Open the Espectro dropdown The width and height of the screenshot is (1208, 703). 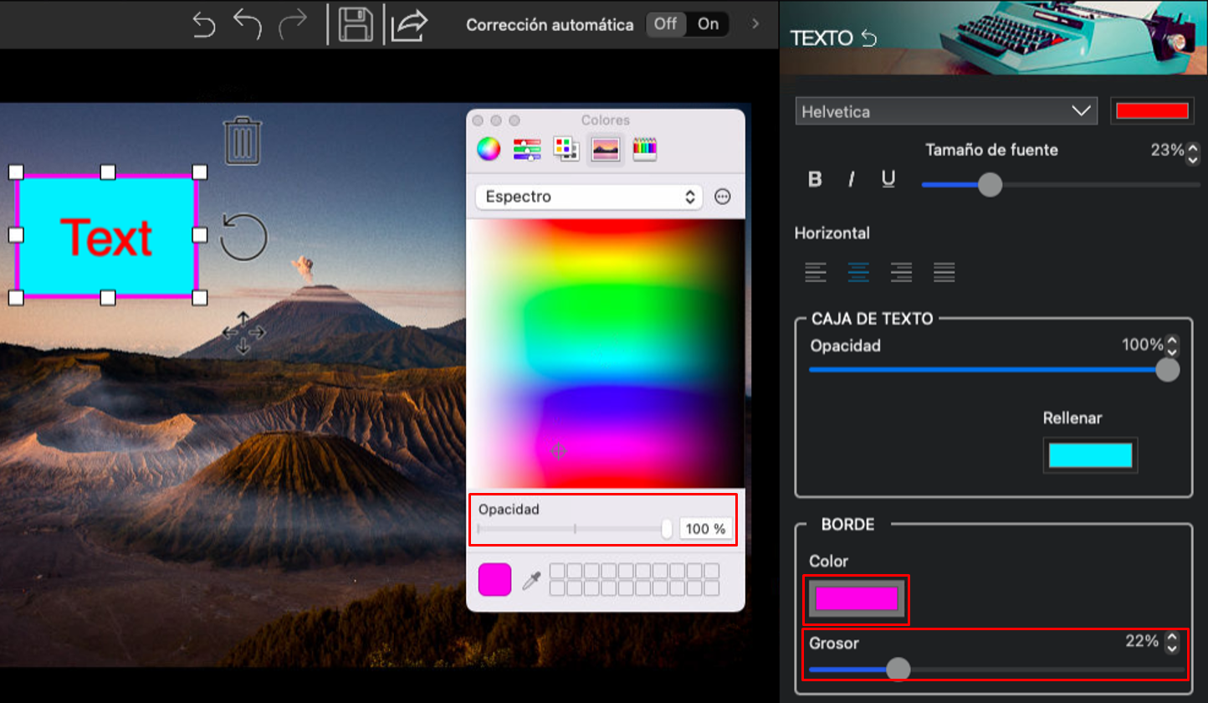pyautogui.click(x=588, y=197)
